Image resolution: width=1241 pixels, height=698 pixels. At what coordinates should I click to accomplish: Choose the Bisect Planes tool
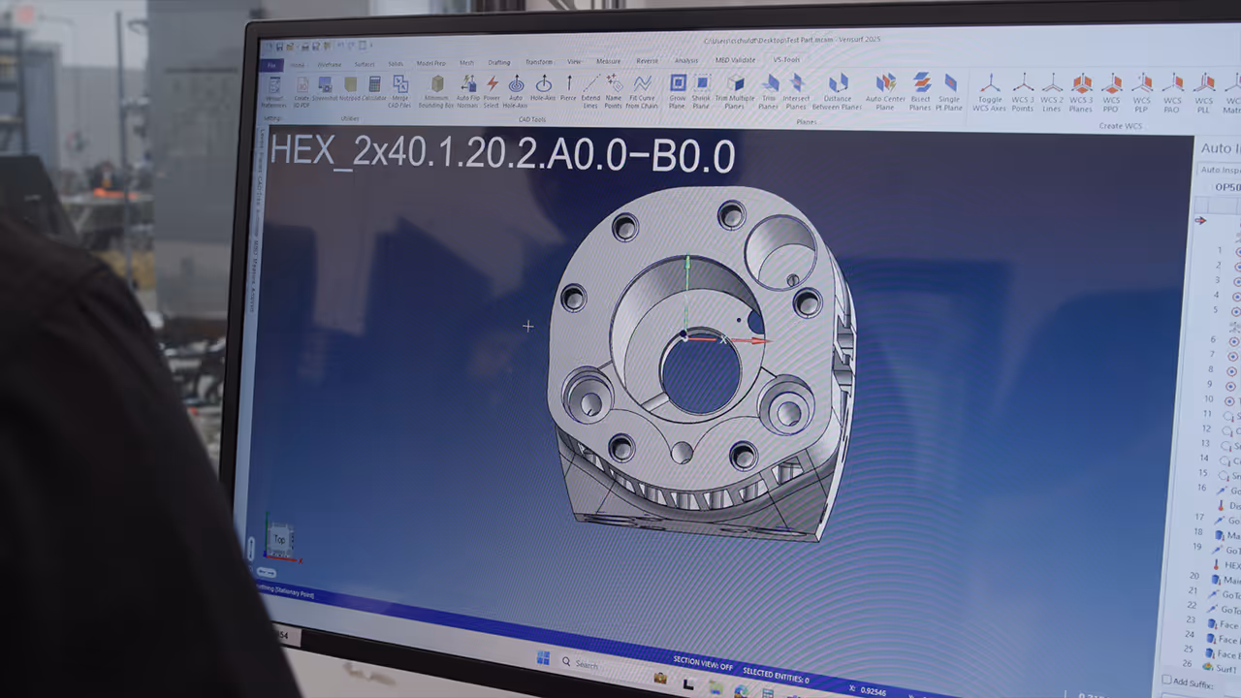point(920,90)
